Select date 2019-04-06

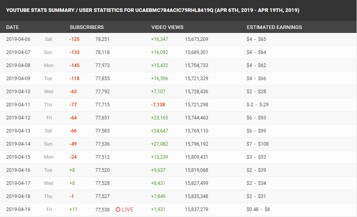(x=18, y=39)
